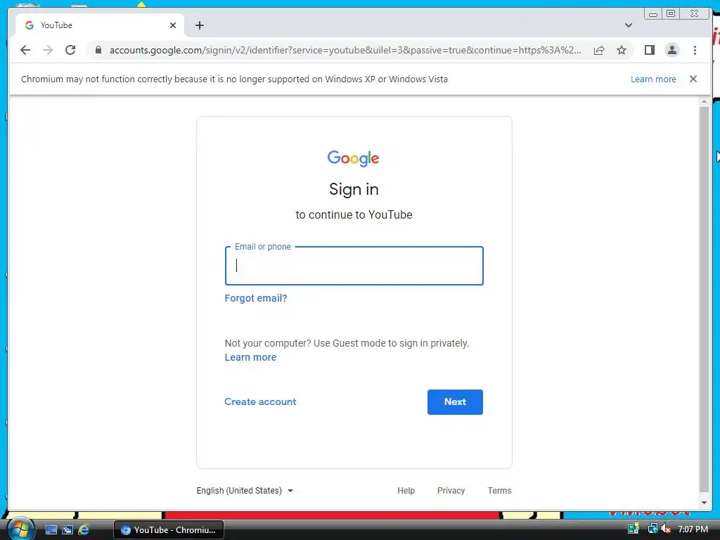Click Show Desktop in the quick launch
720x540 pixels.
click(51, 530)
